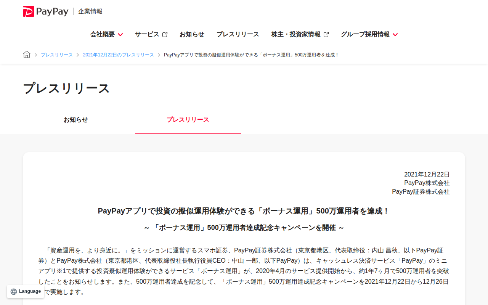Select the red プレスリリース tab

tap(188, 120)
